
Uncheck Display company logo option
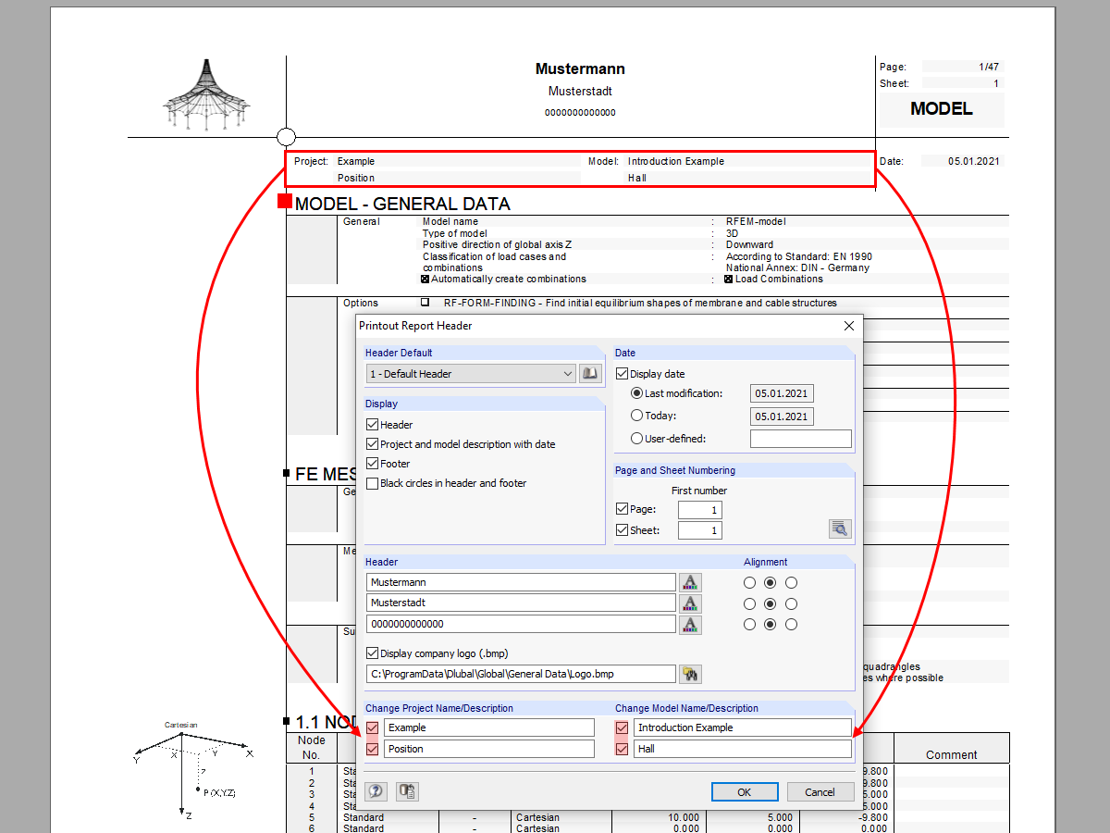pos(373,653)
